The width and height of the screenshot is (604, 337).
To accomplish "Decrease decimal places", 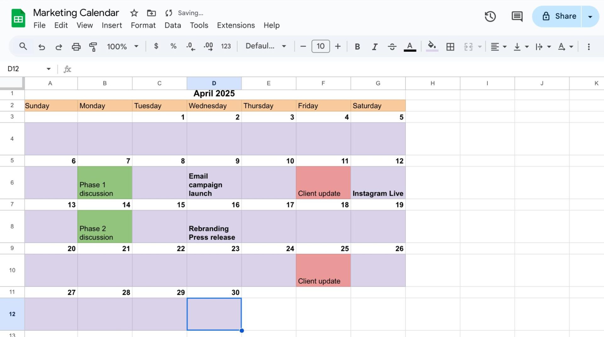I will [x=190, y=46].
